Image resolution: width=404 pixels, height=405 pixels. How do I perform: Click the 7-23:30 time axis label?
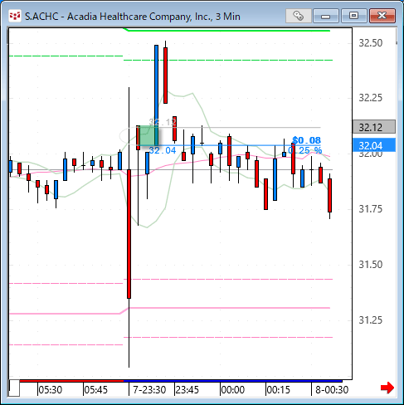pos(149,390)
